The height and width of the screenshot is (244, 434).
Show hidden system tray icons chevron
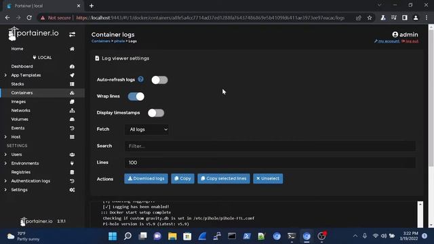click(355, 236)
